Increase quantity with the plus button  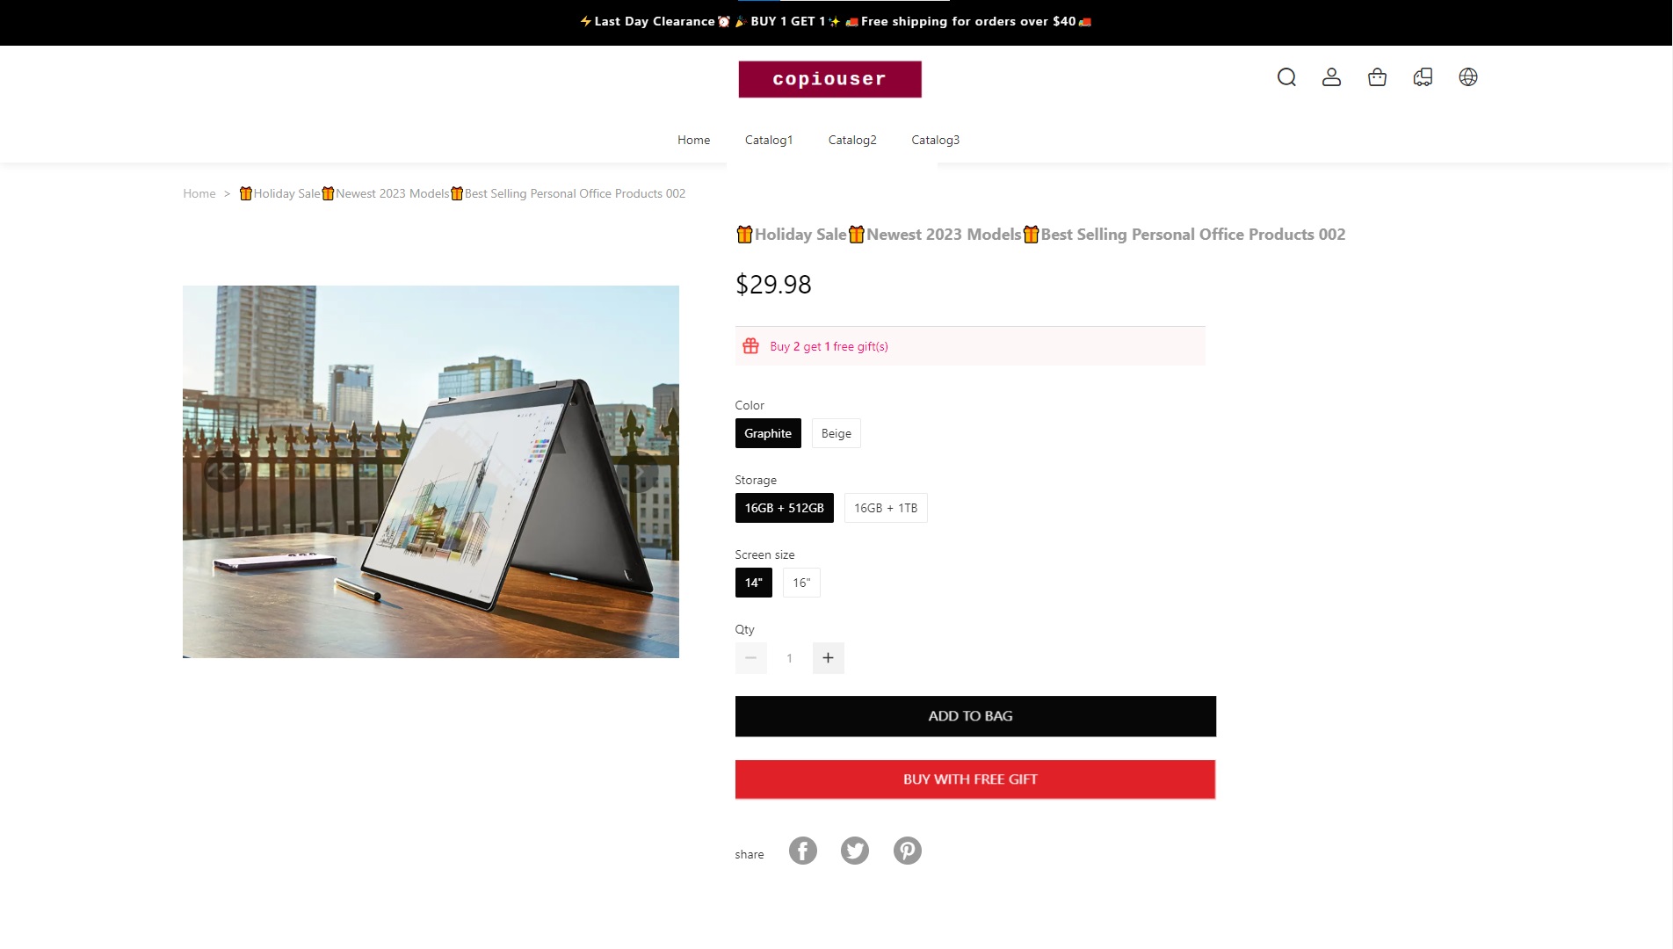(828, 658)
